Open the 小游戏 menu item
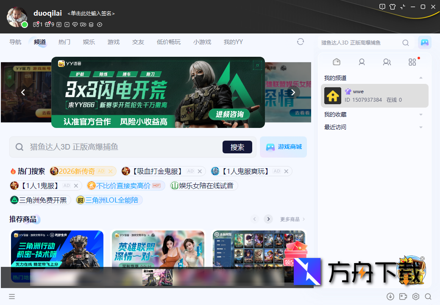The width and height of the screenshot is (440, 305). [202, 42]
